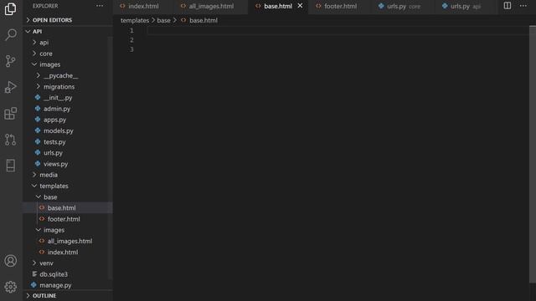This screenshot has width=536, height=301.
Task: Open the Search view in activity bar
Action: coord(11,34)
